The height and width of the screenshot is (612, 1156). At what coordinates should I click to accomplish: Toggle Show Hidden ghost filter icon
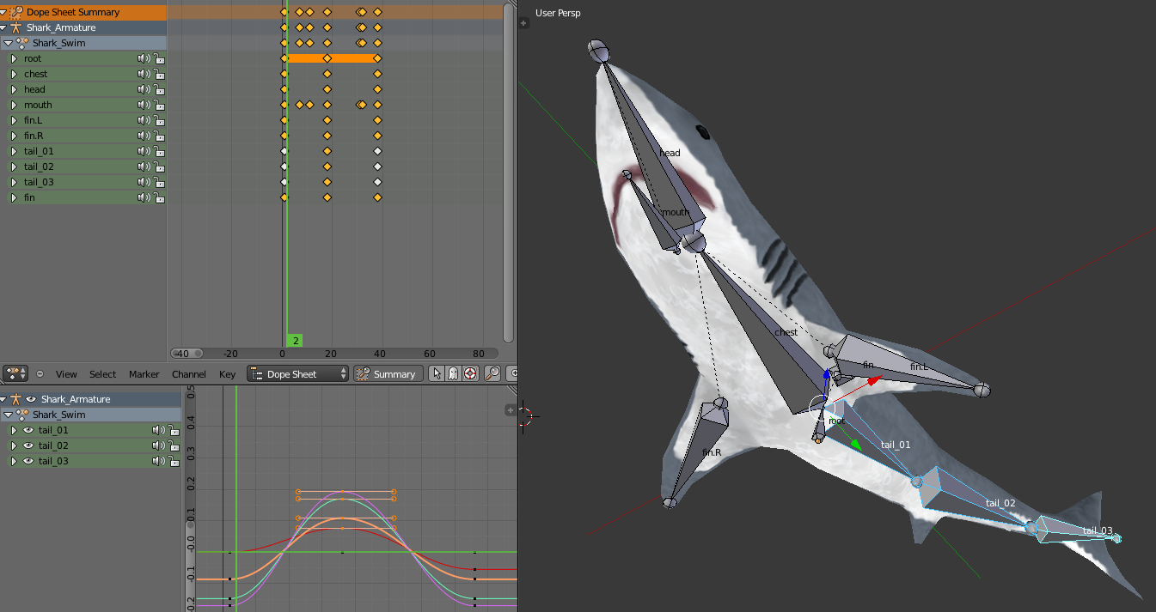(453, 373)
